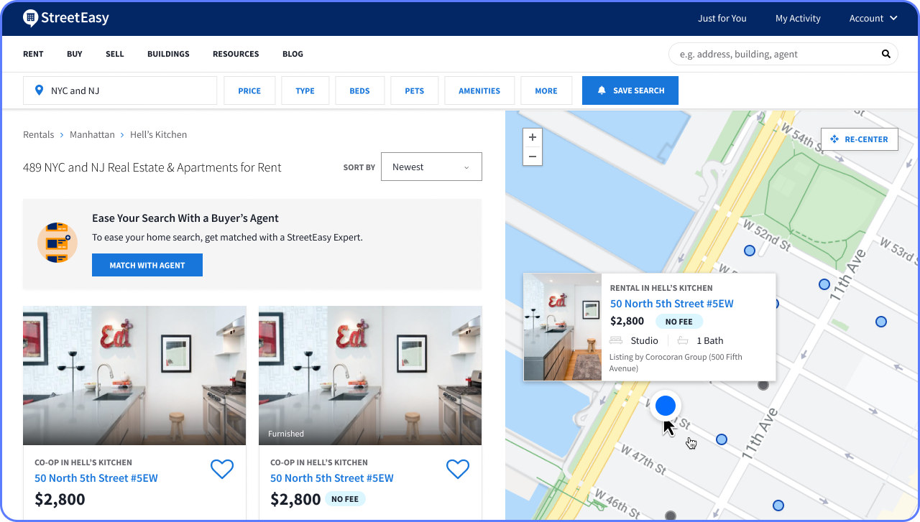Open the Furnished listing photo
The image size is (920, 522).
[370, 376]
